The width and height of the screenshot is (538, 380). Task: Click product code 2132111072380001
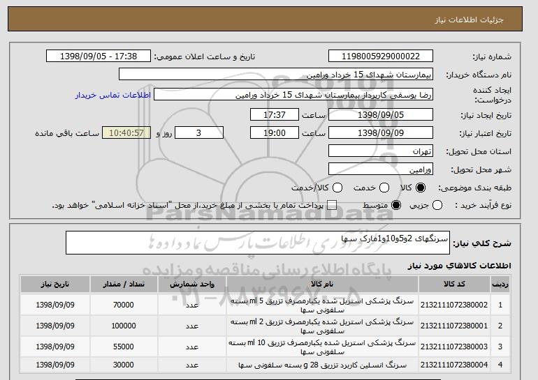click(x=454, y=326)
